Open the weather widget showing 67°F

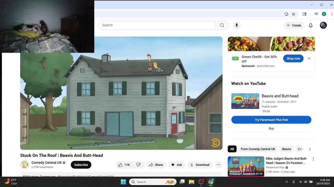point(11,182)
